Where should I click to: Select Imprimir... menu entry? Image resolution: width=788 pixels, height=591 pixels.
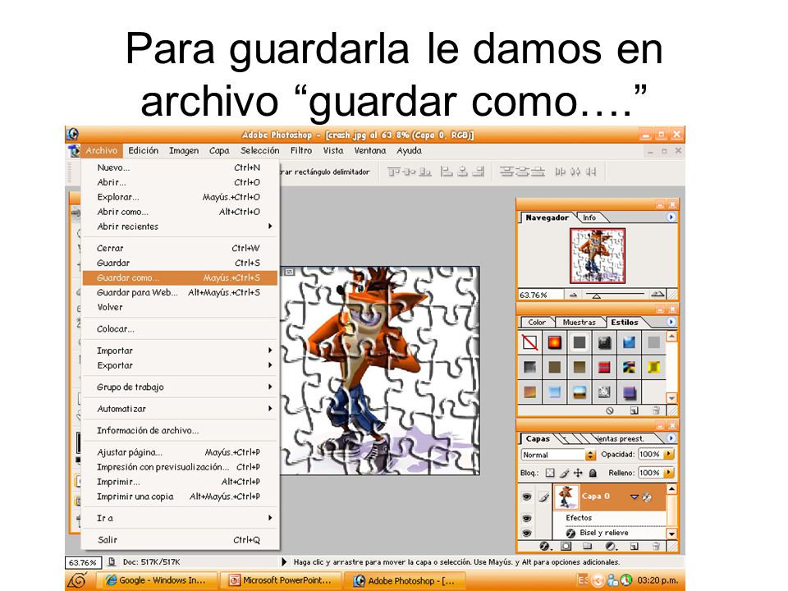[x=180, y=482]
